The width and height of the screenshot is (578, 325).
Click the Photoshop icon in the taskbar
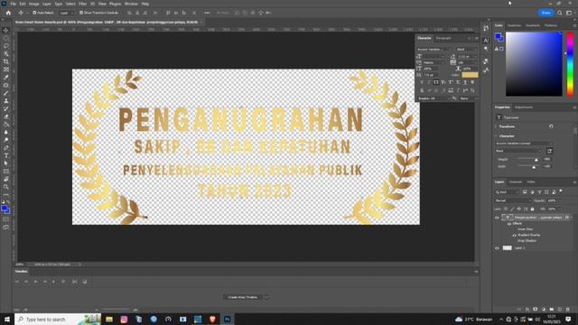(227, 319)
